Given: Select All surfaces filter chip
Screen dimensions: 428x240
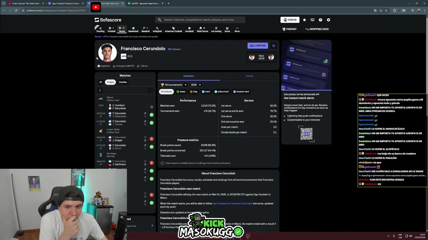Looking at the screenshot, I should tap(166, 91).
